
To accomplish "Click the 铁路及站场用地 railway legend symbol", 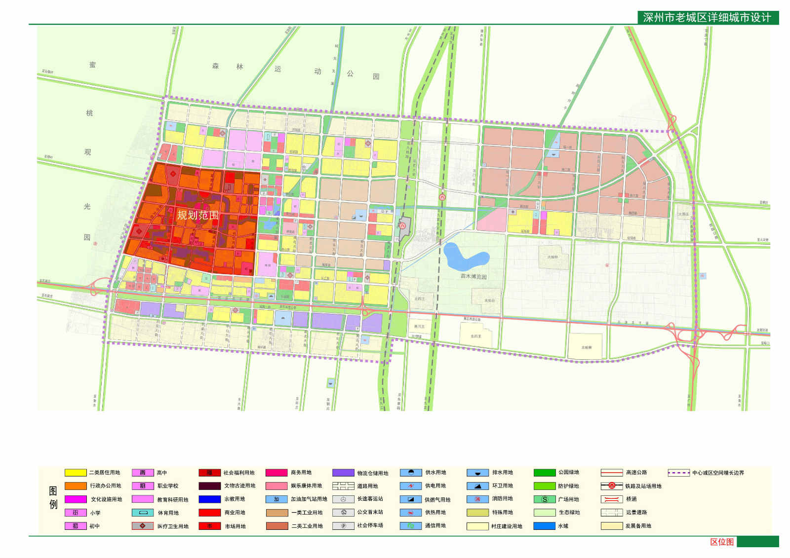I will click(612, 486).
